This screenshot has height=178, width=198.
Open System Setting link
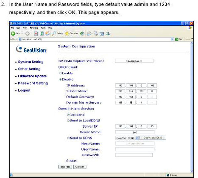pos(31,62)
